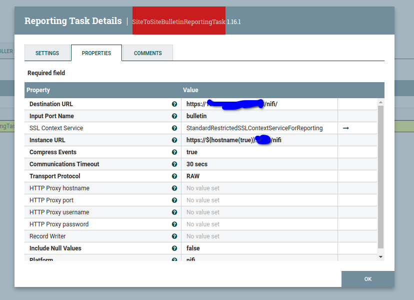Image resolution: width=414 pixels, height=300 pixels.
Task: Switch to the Settings tab
Action: [47, 53]
